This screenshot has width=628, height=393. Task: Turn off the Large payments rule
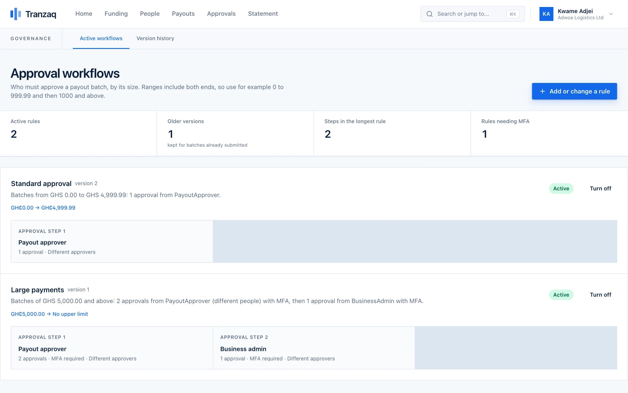coord(600,295)
